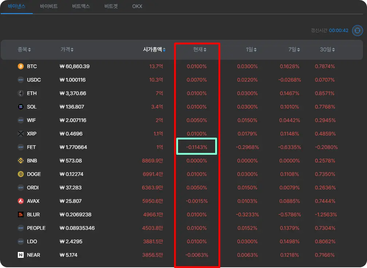Switch to the 비트맥스 tab
Screen dimensions: 367x268
pyautogui.click(x=81, y=6)
